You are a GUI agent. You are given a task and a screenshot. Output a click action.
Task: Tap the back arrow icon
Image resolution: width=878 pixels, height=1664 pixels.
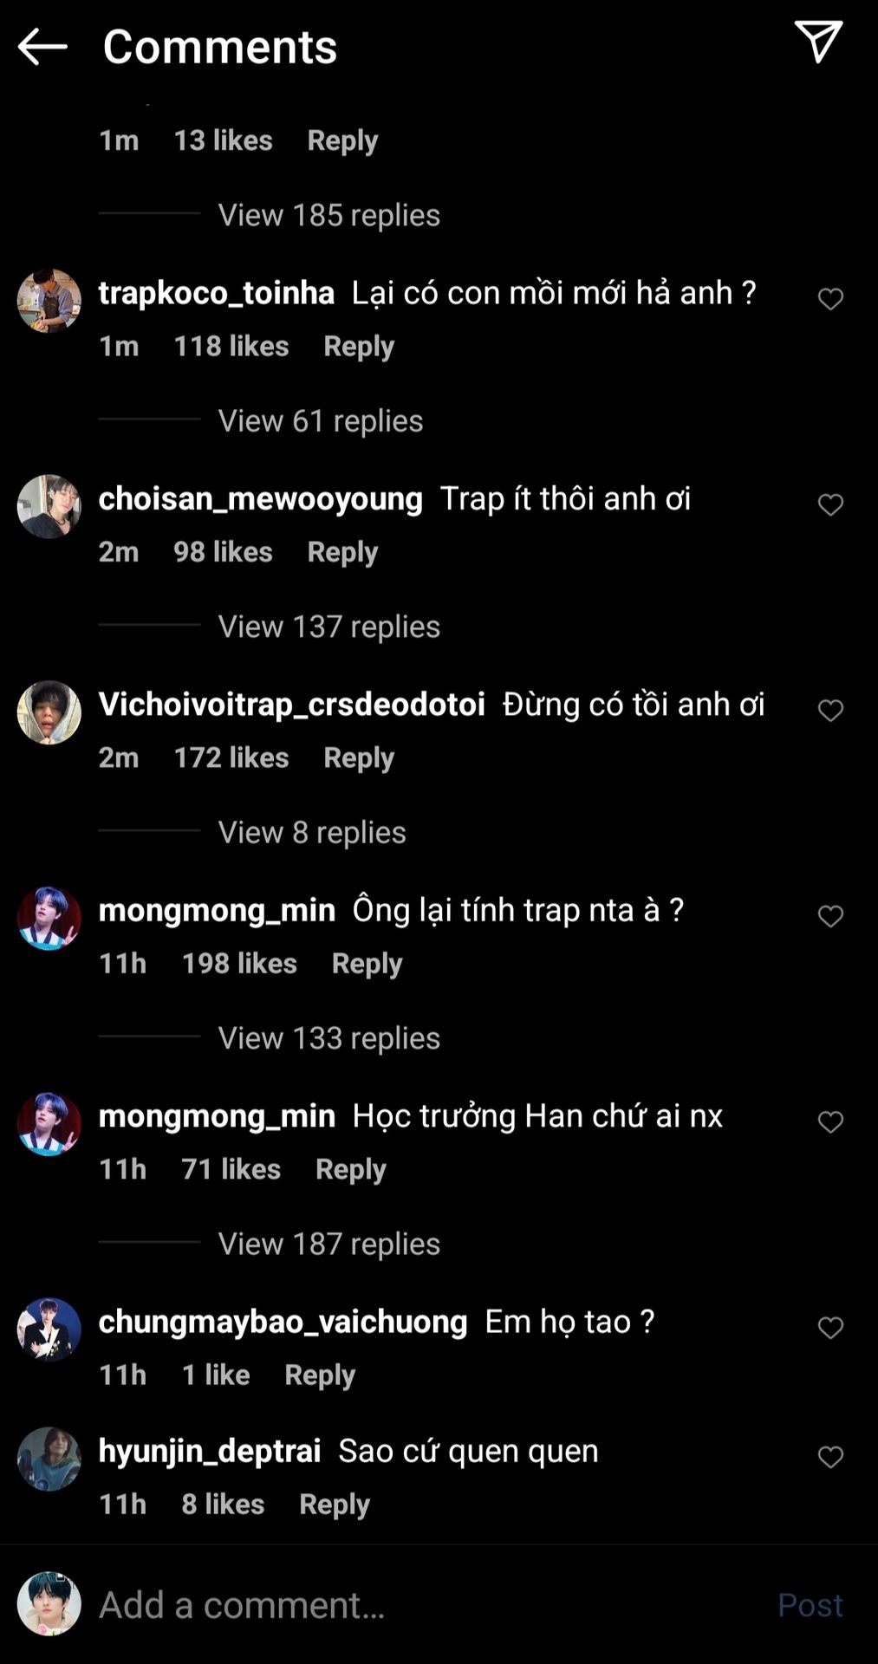pos(42,47)
